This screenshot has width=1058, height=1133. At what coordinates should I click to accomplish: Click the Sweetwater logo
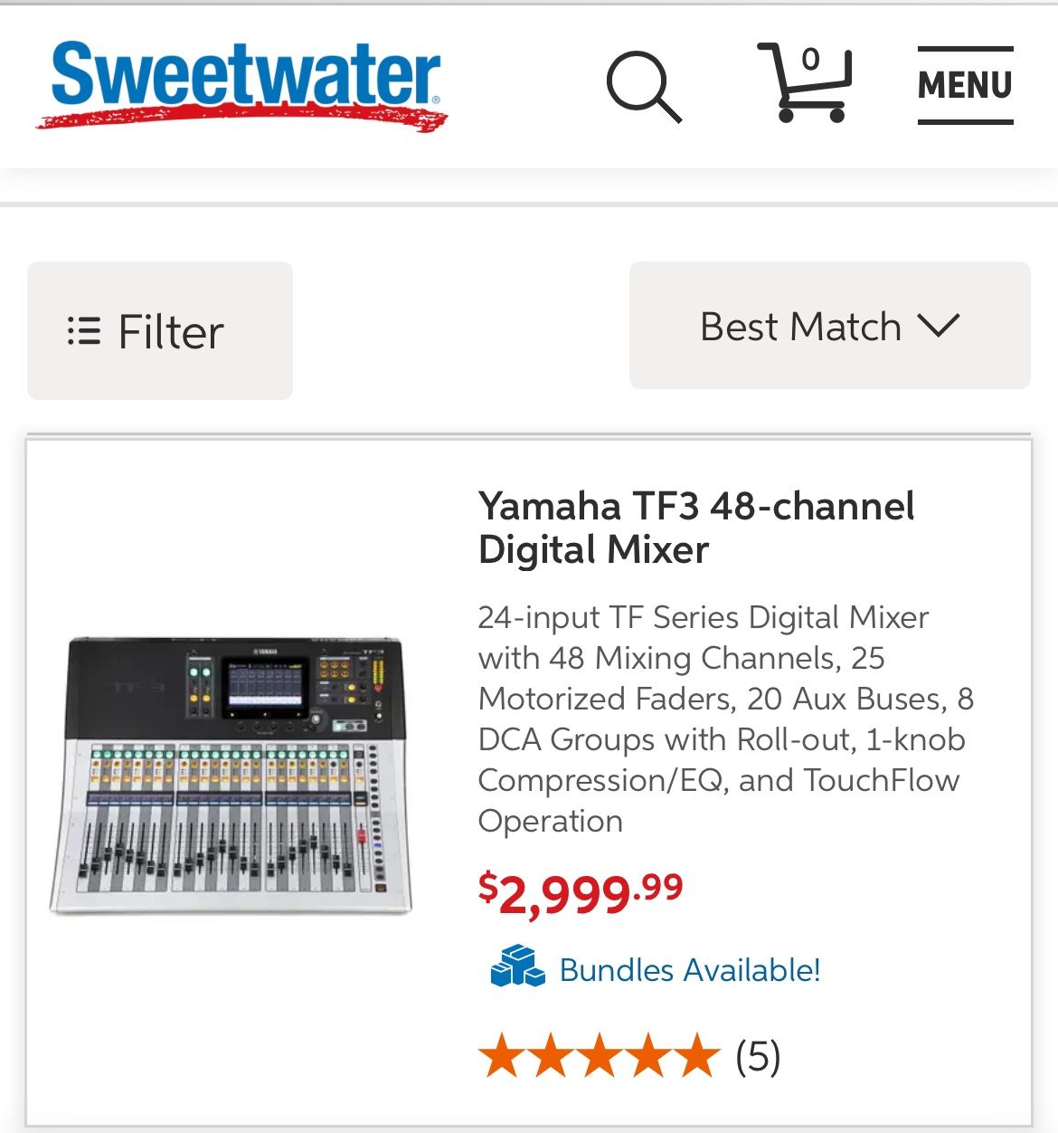(x=244, y=86)
